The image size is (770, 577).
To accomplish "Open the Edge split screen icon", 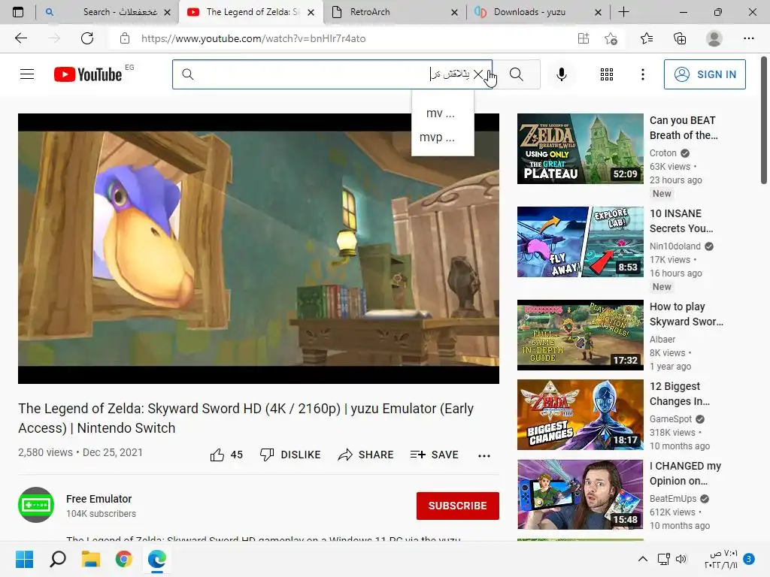I will [x=584, y=38].
